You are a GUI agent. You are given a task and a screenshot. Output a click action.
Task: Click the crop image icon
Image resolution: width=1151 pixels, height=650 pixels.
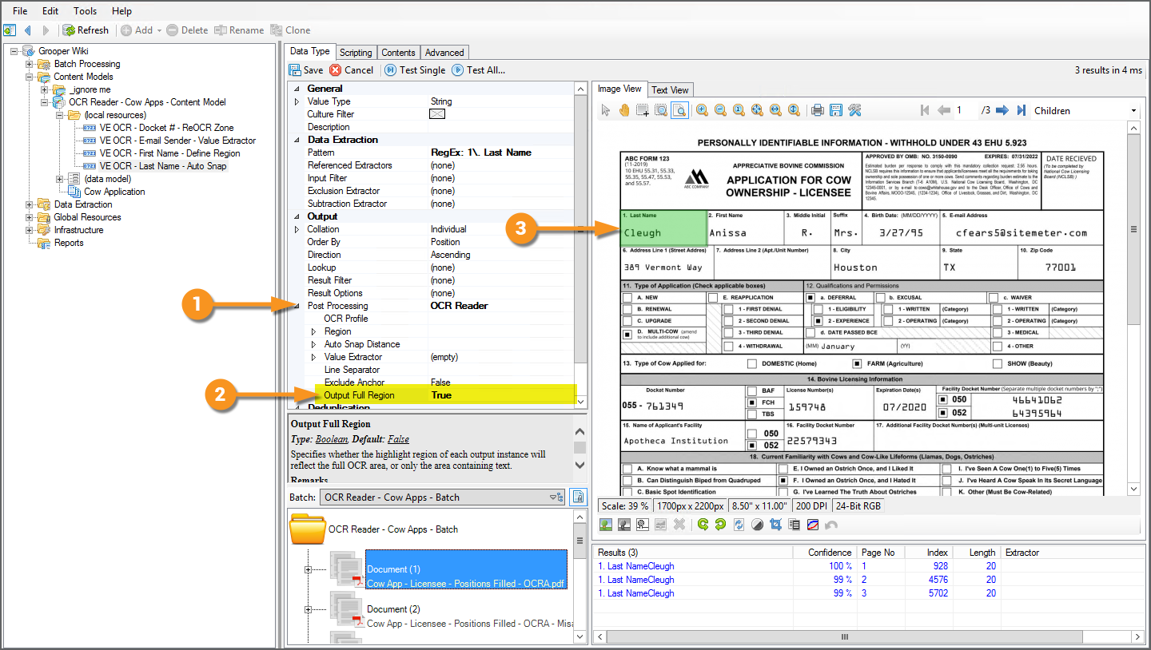(775, 525)
